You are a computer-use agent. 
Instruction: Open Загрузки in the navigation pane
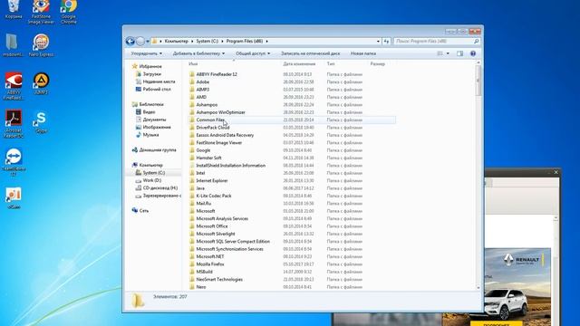click(x=151, y=74)
